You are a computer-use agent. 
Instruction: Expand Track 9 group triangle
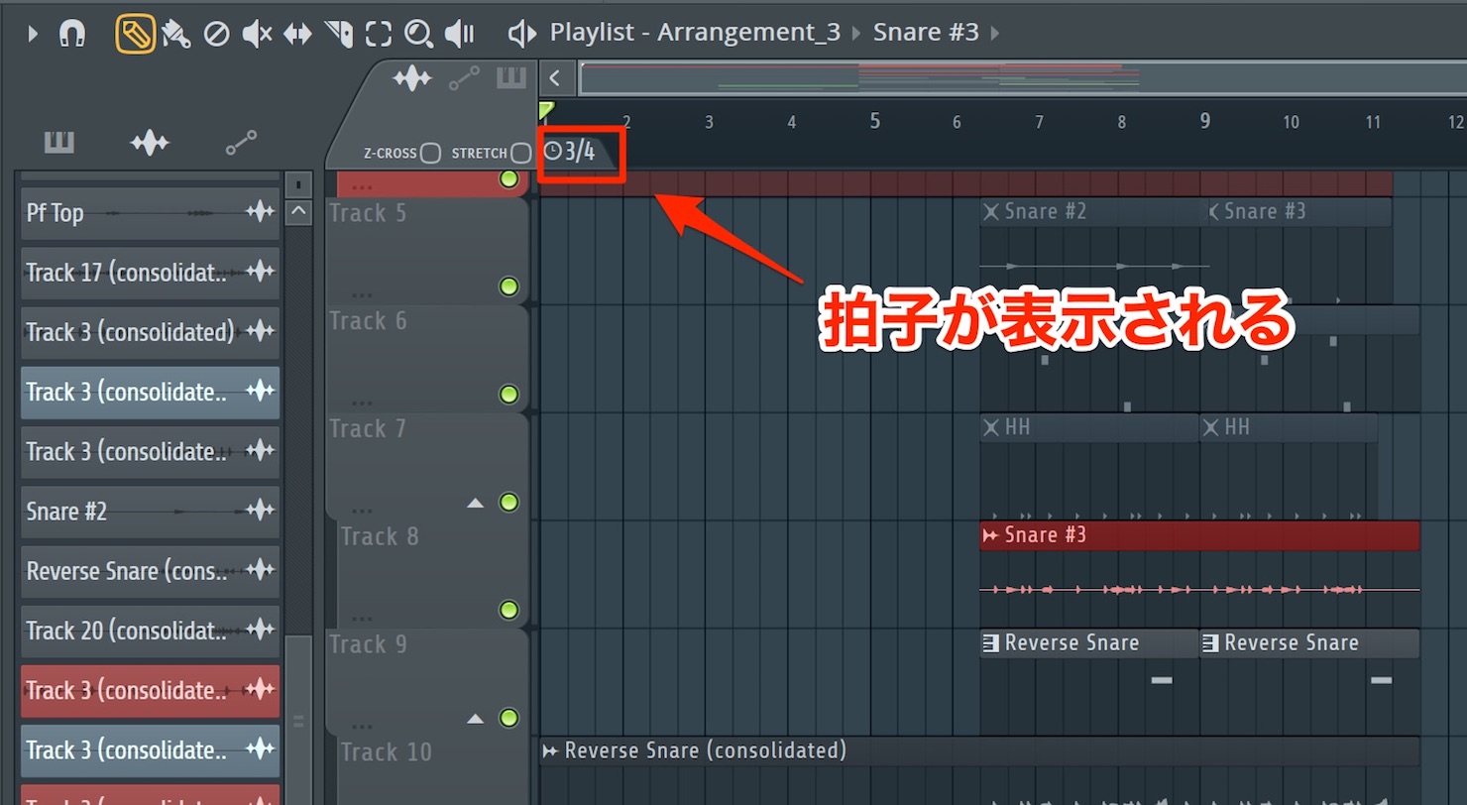(x=476, y=719)
